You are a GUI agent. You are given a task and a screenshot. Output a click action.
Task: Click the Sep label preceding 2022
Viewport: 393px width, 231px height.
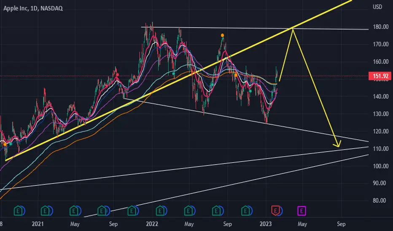[x=113, y=224]
